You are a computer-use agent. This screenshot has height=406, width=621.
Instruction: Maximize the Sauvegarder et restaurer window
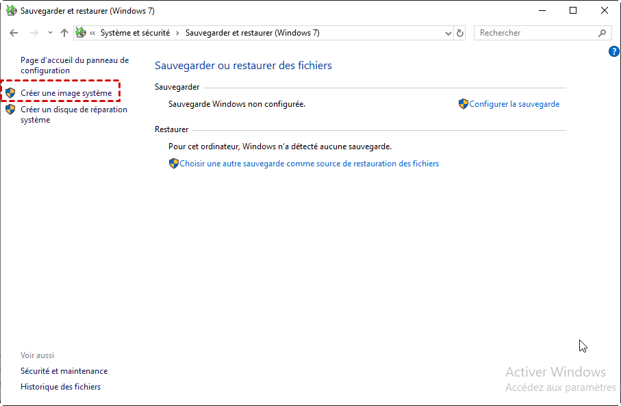pyautogui.click(x=573, y=11)
